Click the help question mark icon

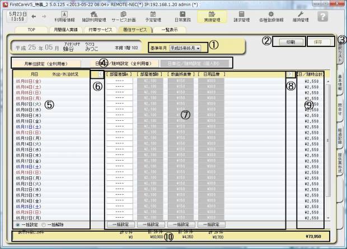tap(322, 16)
